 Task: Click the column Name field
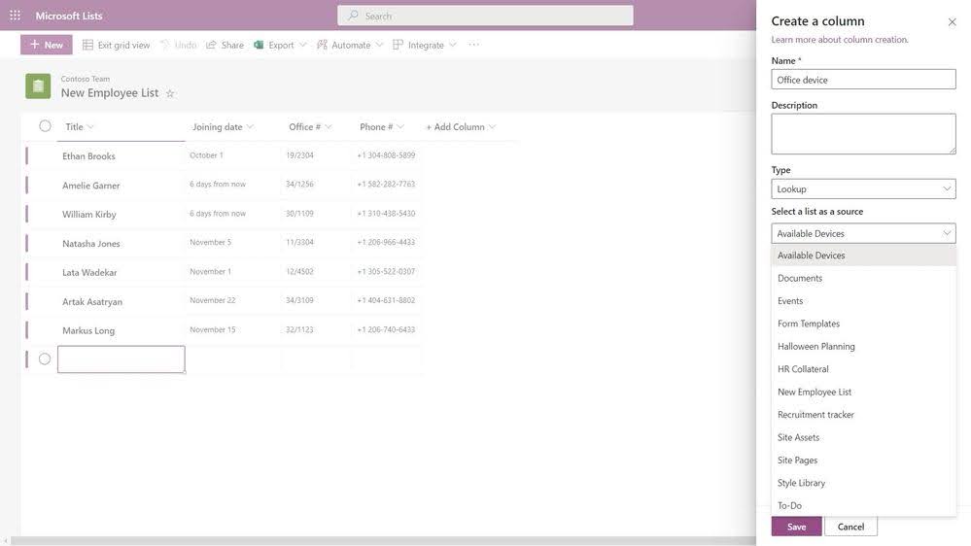[x=863, y=80]
